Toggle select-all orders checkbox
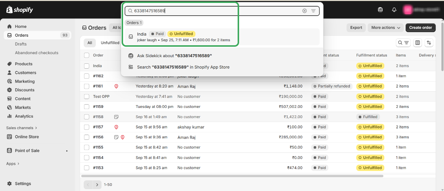 click(87, 55)
